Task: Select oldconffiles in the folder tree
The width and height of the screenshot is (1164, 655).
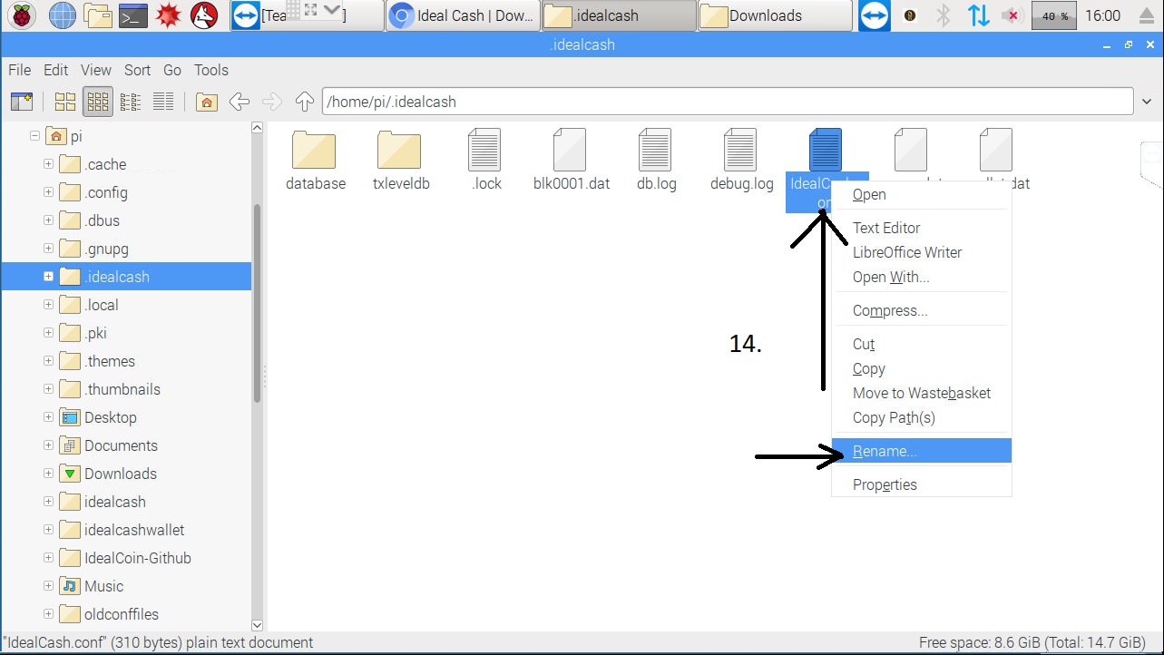Action: tap(122, 614)
